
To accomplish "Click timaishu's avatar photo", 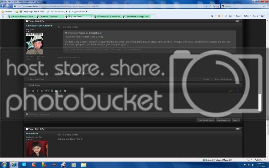I will coord(37,149).
